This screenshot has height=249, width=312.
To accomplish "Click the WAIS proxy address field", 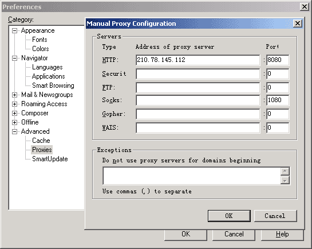I will (x=198, y=127).
